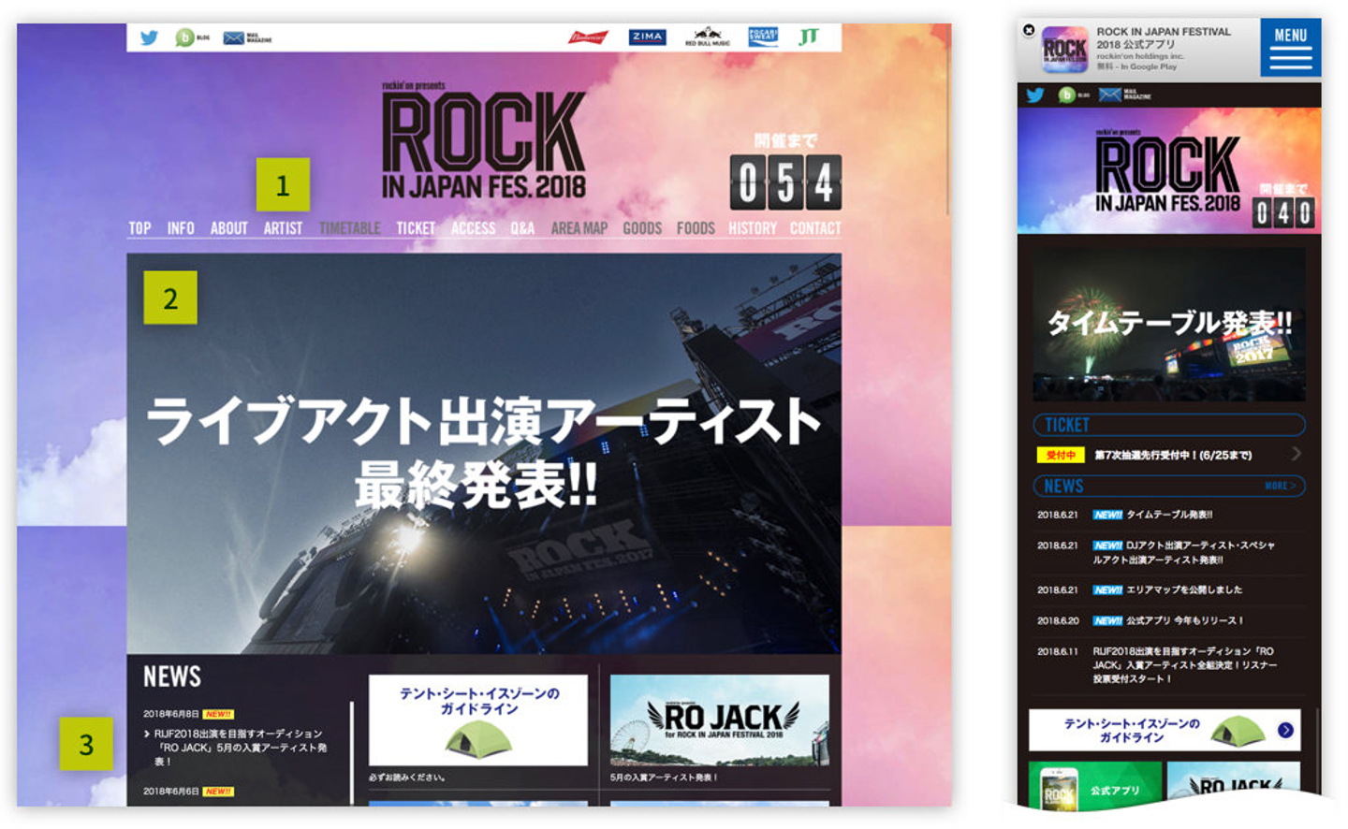This screenshot has height=829, width=1348.
Task: Open the desktop RO JACK banner
Action: [720, 720]
